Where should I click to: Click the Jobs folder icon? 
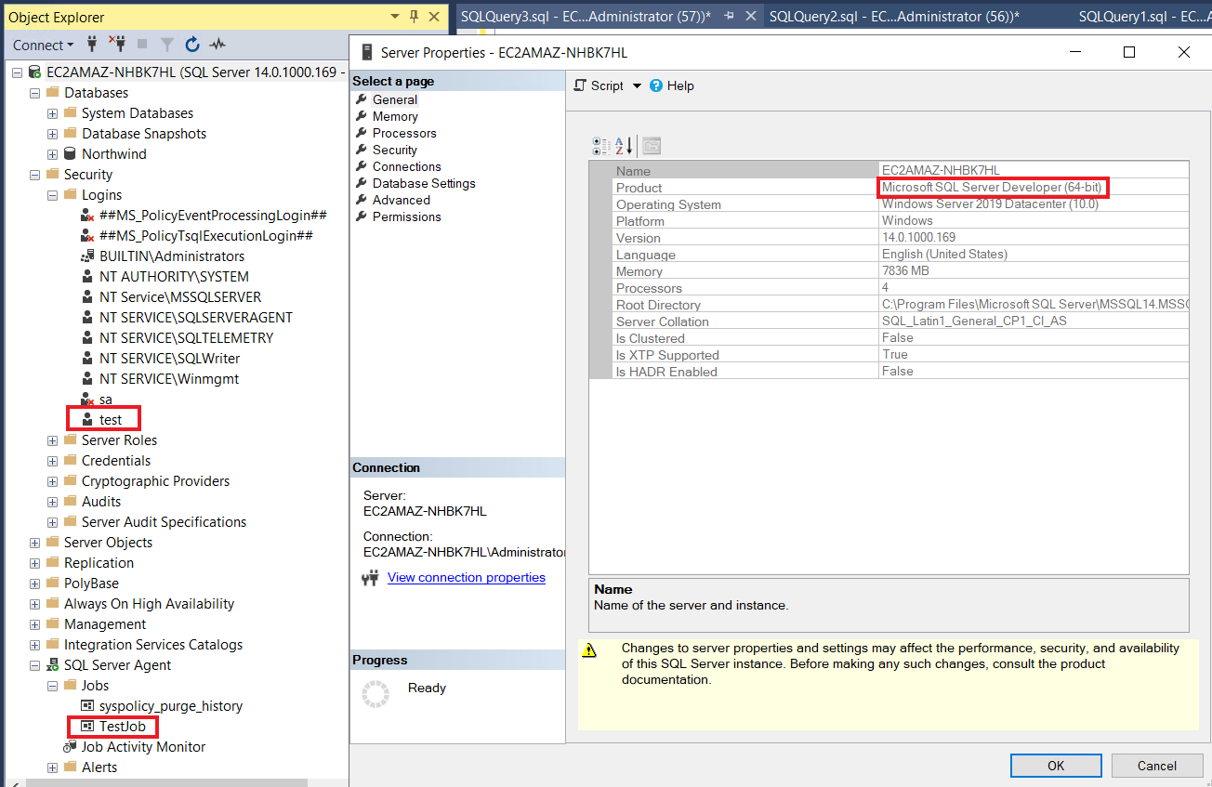70,686
